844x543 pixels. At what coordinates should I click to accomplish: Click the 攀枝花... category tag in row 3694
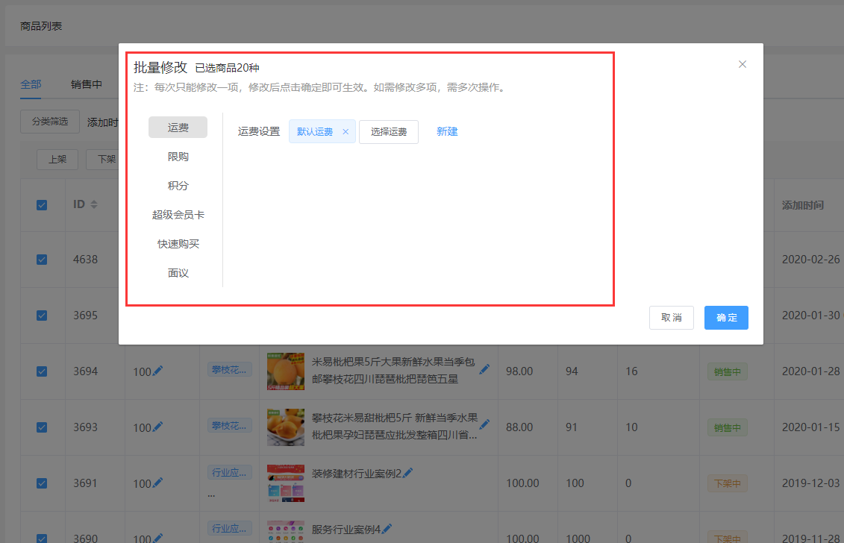229,370
